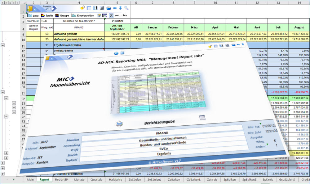Click the 'von ... bis' label button
The width and height of the screenshot is (310, 184).
click(x=121, y=15)
